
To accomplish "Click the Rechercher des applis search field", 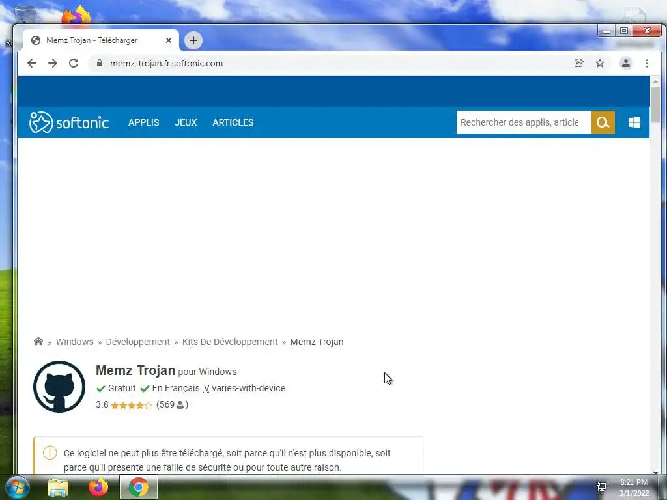I will pos(524,122).
